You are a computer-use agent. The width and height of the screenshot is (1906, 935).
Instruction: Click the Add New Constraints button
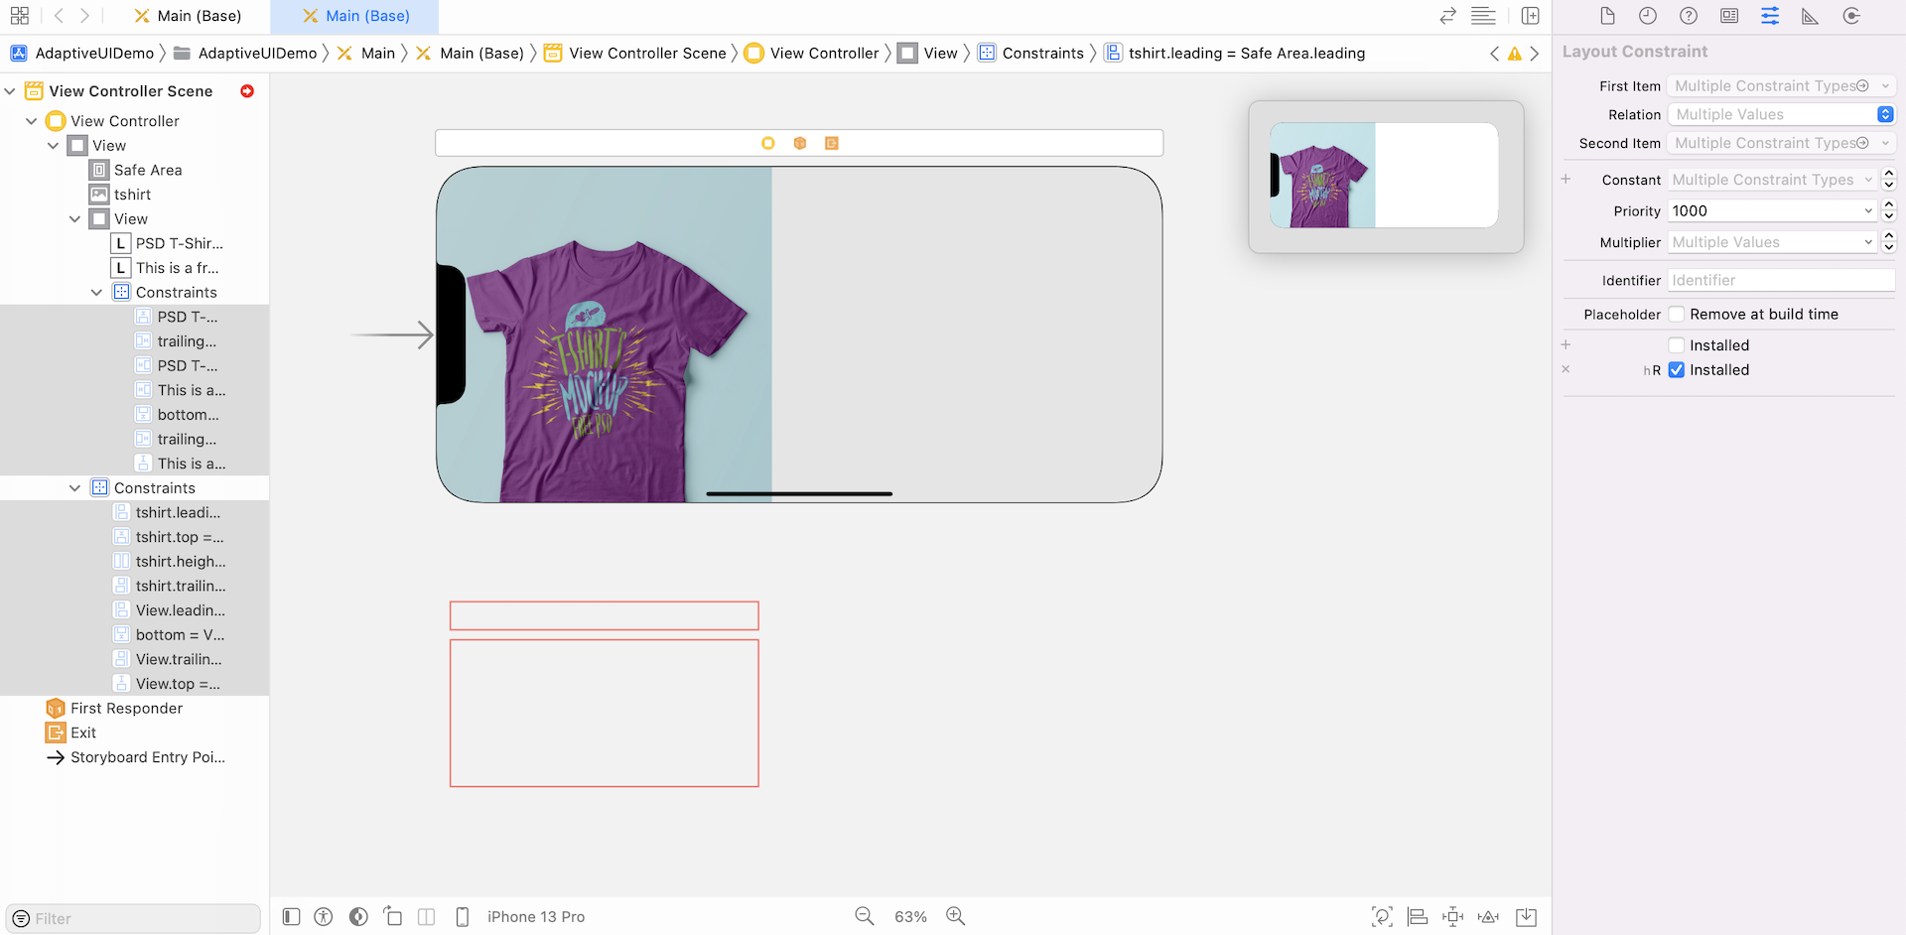click(1452, 917)
